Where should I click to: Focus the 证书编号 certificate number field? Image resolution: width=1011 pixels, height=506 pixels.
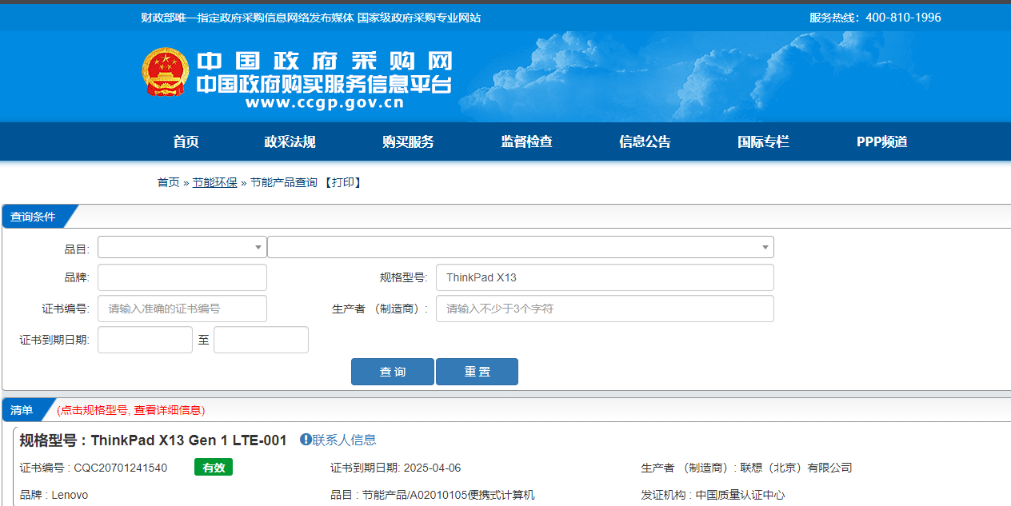point(182,309)
